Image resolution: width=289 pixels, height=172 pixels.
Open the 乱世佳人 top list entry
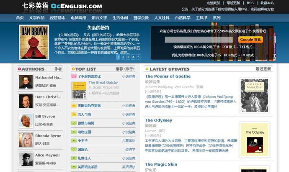[84, 158]
